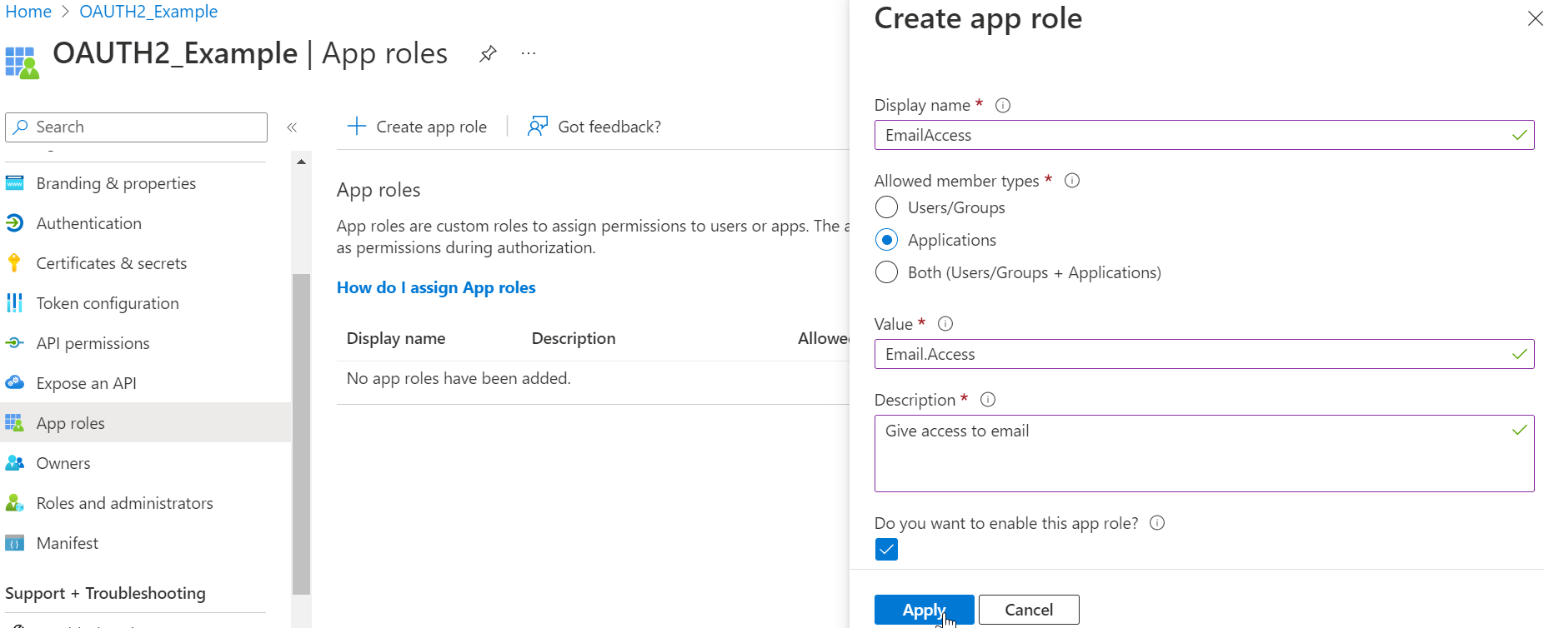Uncheck the enable this app role checkbox

coord(887,550)
